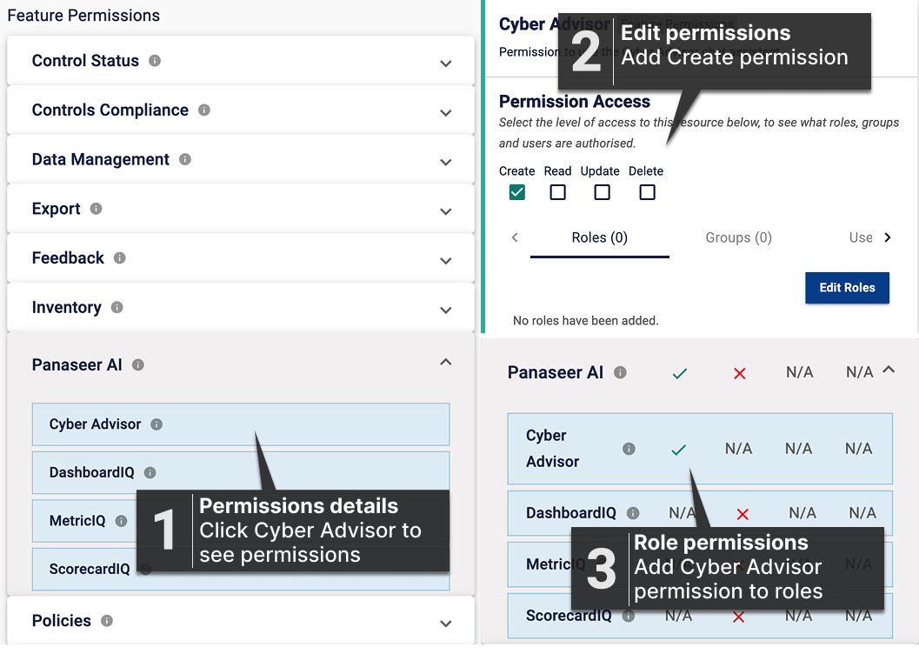Check the Update permission checkbox

click(602, 192)
